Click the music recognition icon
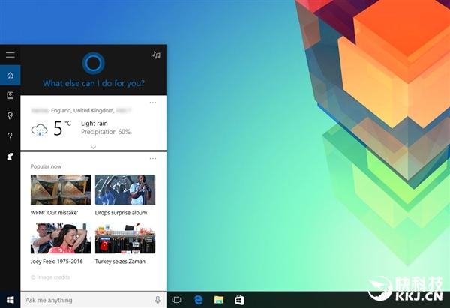Image resolution: width=450 pixels, height=308 pixels. (x=156, y=55)
